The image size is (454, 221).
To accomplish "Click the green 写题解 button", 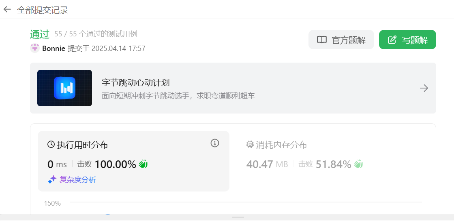I will pyautogui.click(x=407, y=40).
